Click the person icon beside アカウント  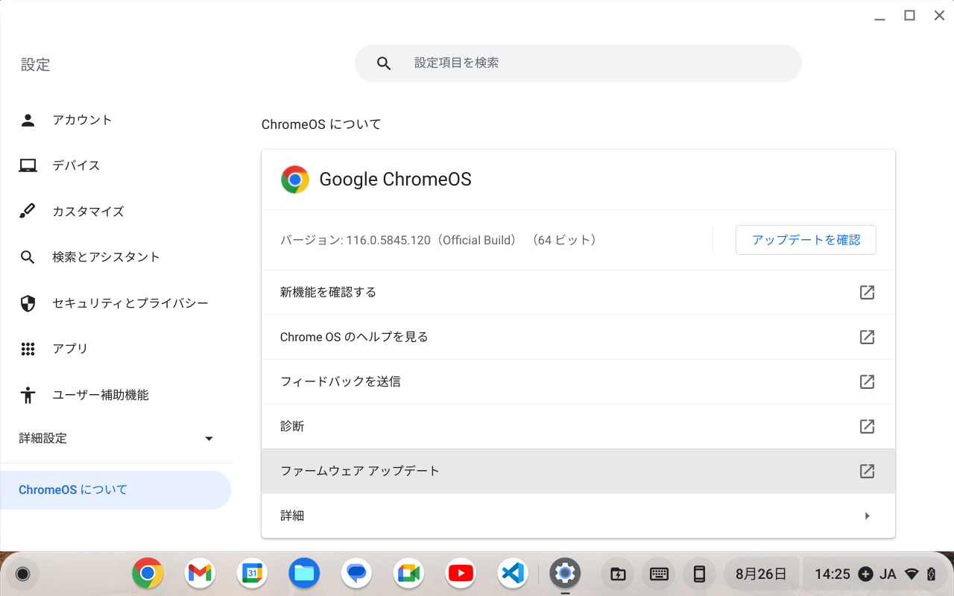[x=28, y=120]
